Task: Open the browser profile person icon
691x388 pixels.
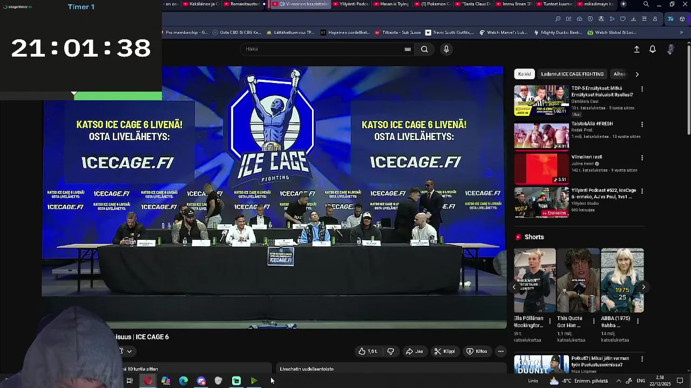Action: pyautogui.click(x=655, y=19)
